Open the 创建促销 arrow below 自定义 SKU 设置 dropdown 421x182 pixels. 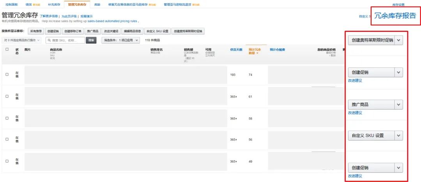(x=398, y=168)
